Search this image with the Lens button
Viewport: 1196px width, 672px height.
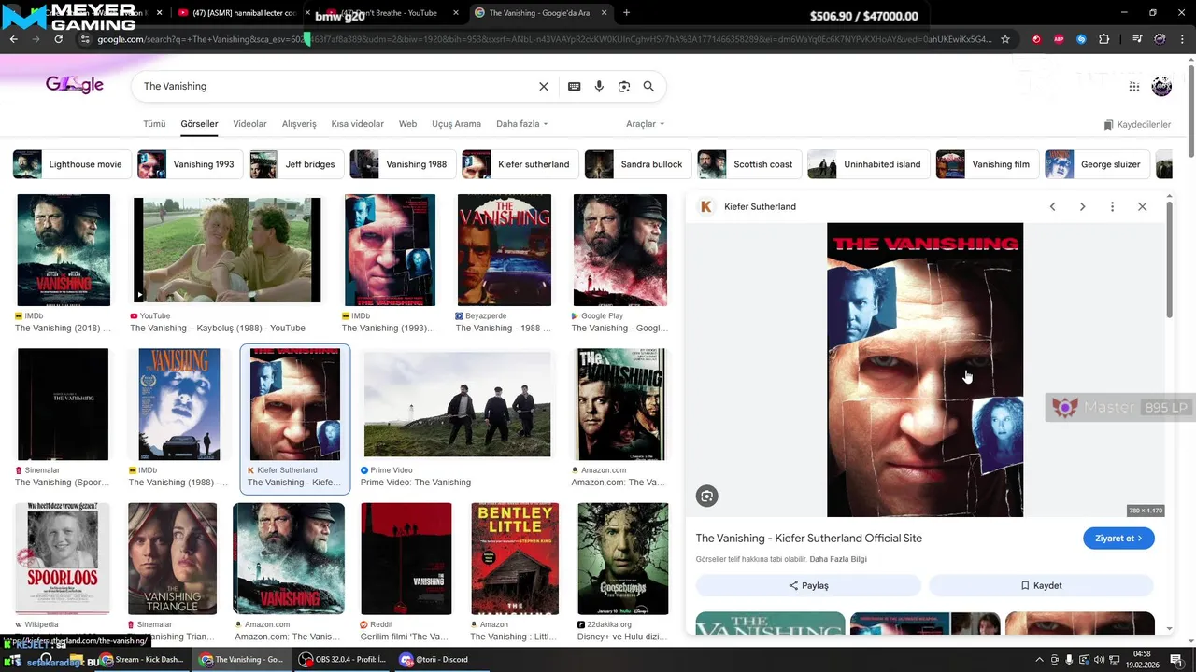tap(707, 497)
